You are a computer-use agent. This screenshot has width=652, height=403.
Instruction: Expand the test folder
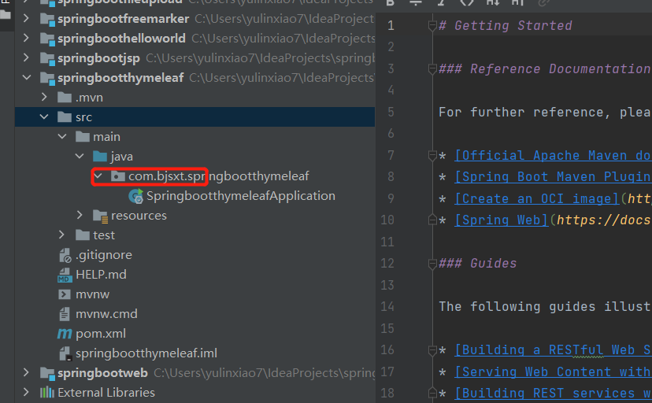click(61, 235)
